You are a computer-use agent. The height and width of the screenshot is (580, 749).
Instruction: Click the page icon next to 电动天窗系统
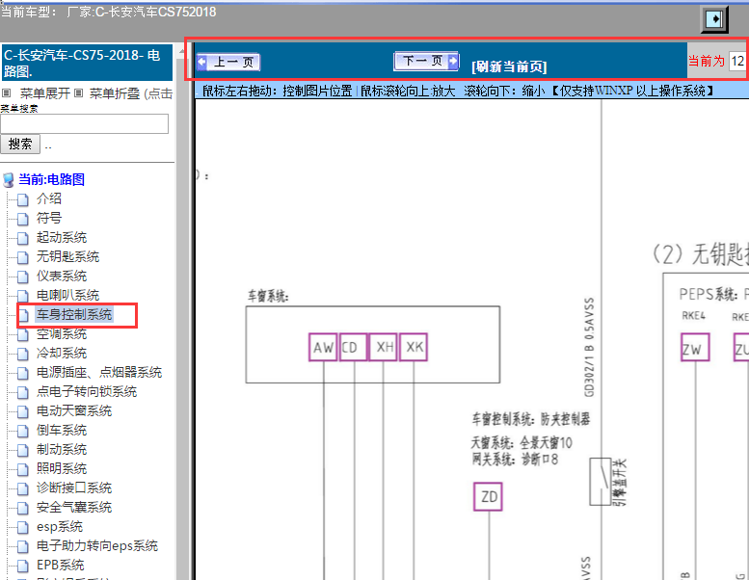[x=23, y=412]
